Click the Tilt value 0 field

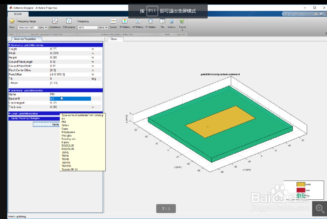(x=70, y=79)
